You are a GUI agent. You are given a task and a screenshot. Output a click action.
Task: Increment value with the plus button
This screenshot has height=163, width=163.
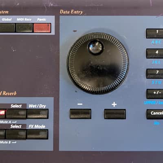coord(115,114)
